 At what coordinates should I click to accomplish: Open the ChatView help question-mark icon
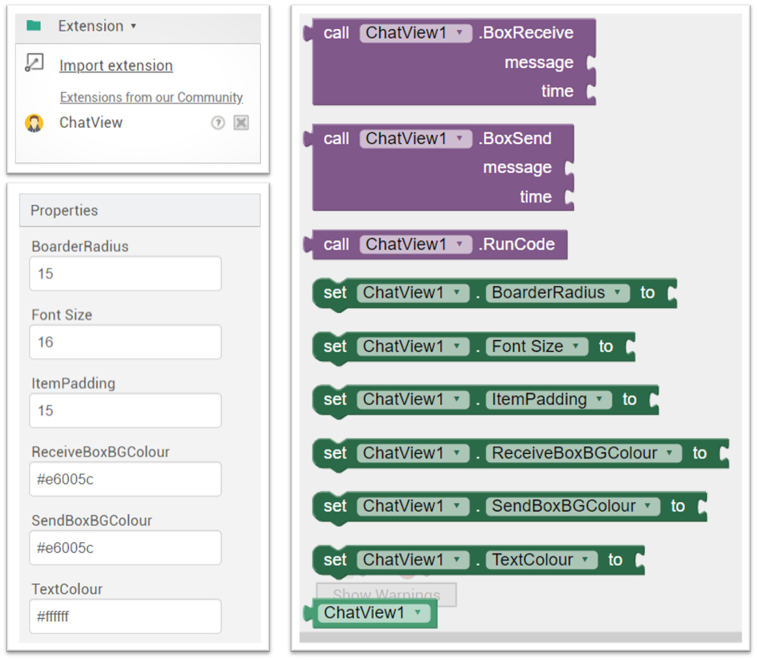(218, 123)
